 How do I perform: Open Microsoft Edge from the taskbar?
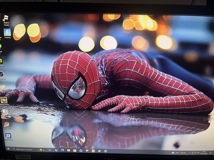click(62, 150)
